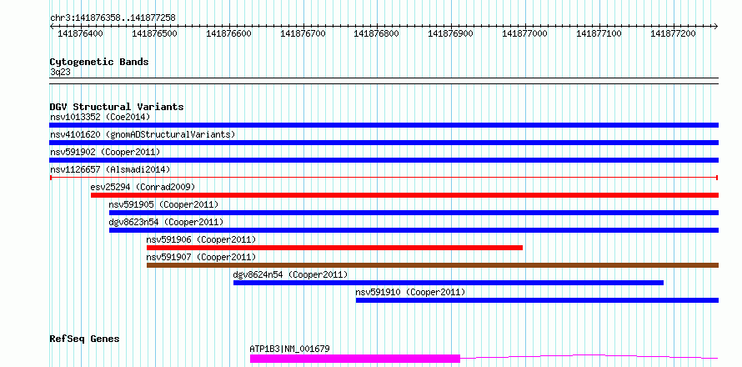The image size is (742, 367).
Task: Click the thin red line under nsv1126657
Action: pos(384,178)
